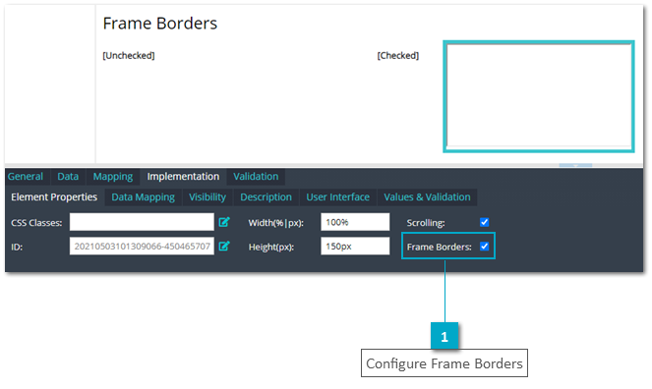Click the [Unchecked] label
The image size is (652, 389).
click(x=129, y=56)
